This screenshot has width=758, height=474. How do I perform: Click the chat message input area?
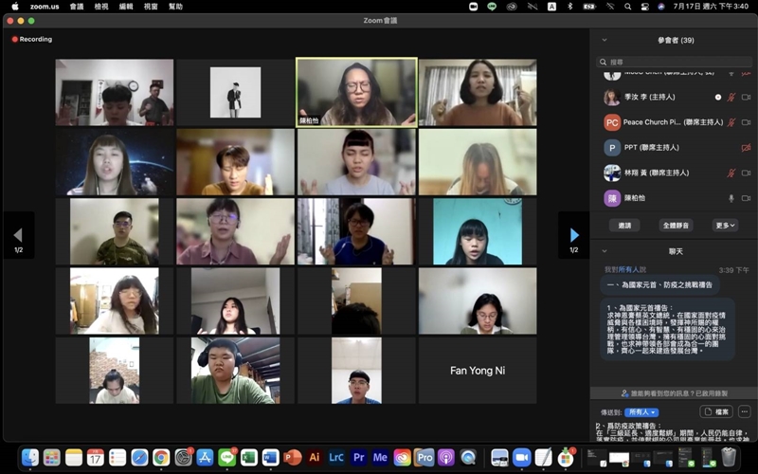click(674, 431)
